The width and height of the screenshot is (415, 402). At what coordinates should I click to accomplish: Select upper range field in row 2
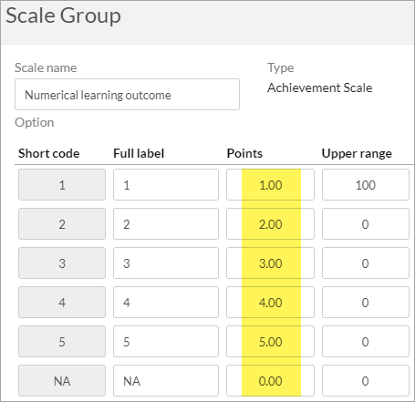pos(366,224)
